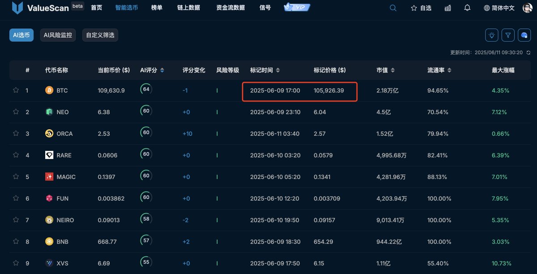The width and height of the screenshot is (537, 274).
Task: Click FUN marked price 0.003709
Action: click(x=327, y=198)
